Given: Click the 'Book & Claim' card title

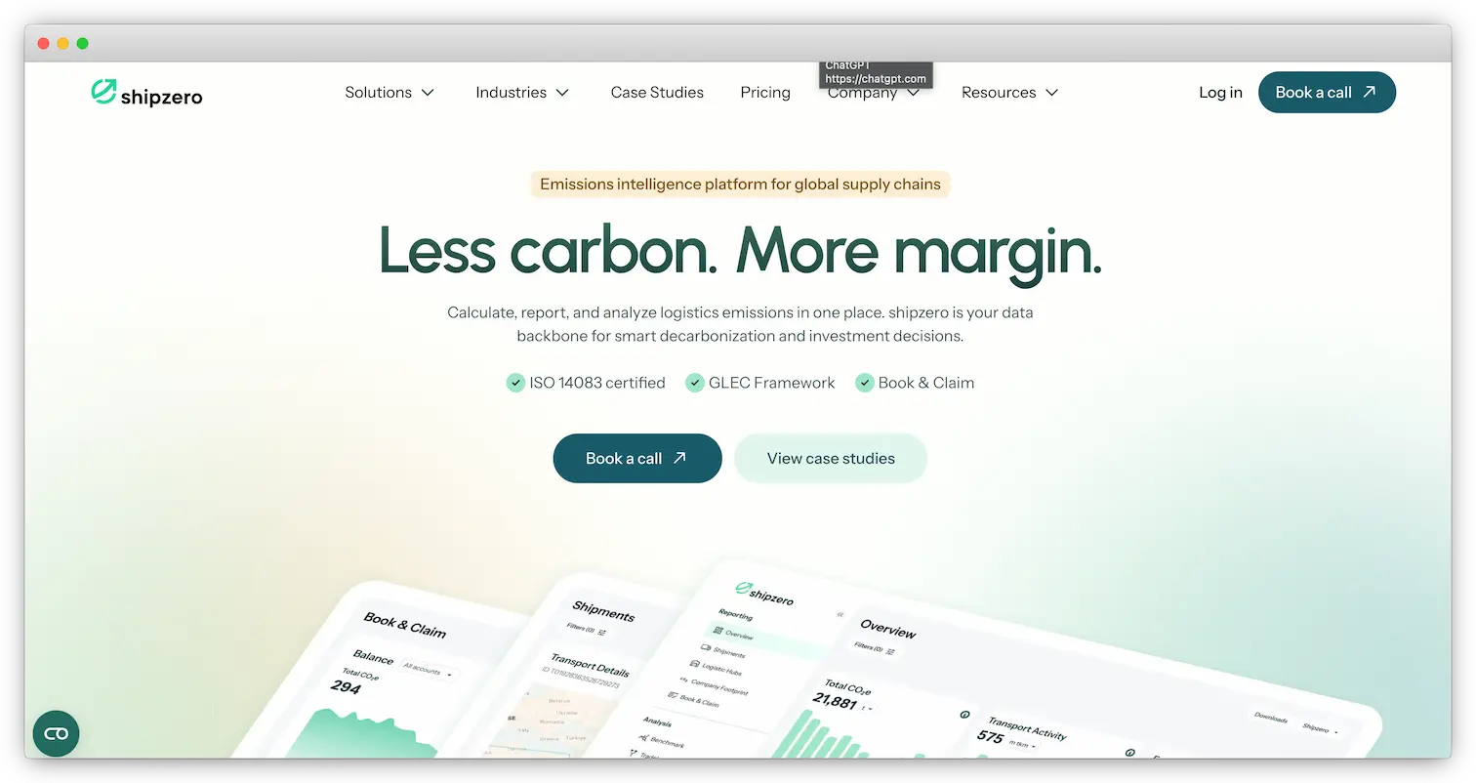Looking at the screenshot, I should point(404,624).
